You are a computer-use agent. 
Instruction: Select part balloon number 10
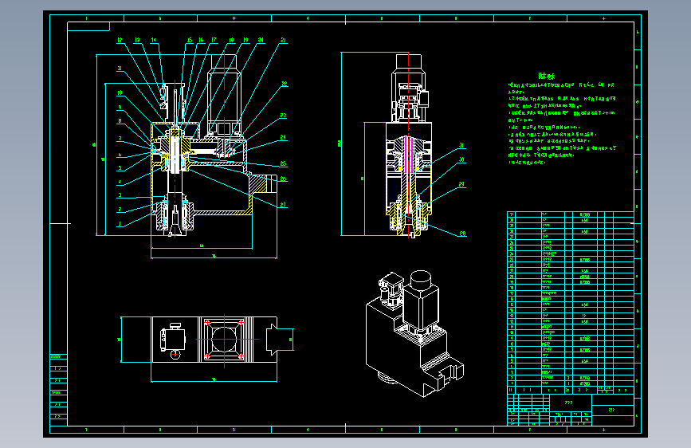coord(120,93)
